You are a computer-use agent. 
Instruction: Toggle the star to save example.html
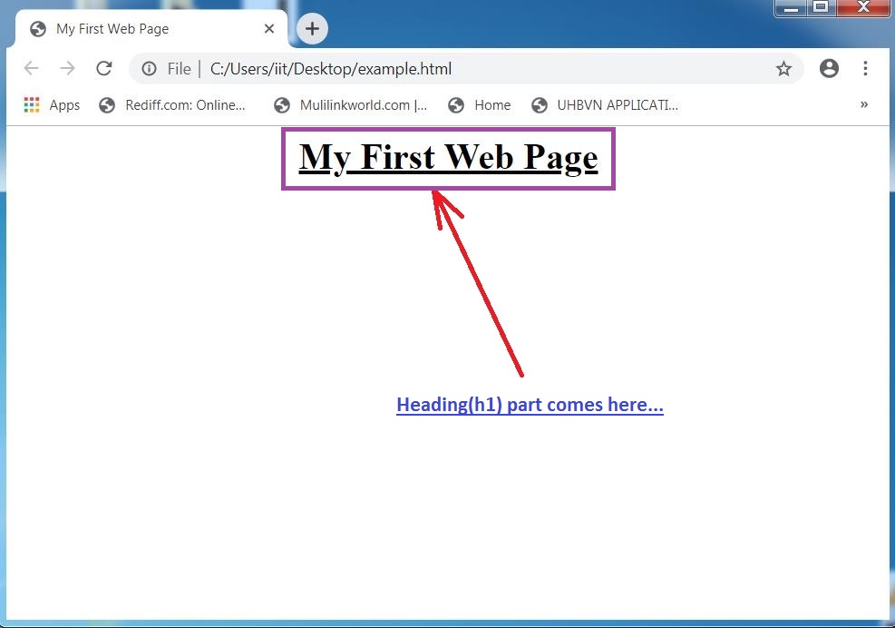tap(783, 68)
